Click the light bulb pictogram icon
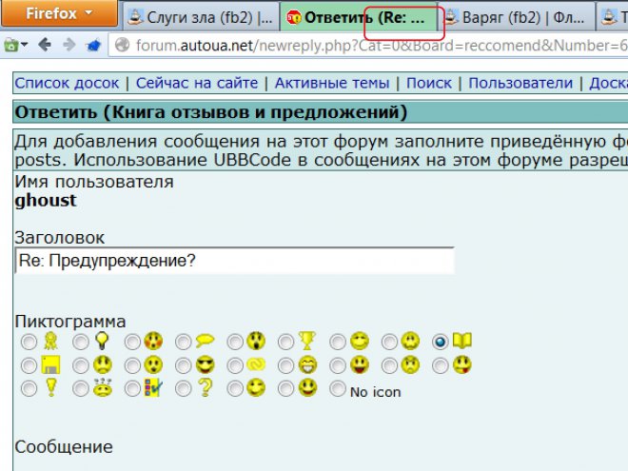 pos(102,341)
